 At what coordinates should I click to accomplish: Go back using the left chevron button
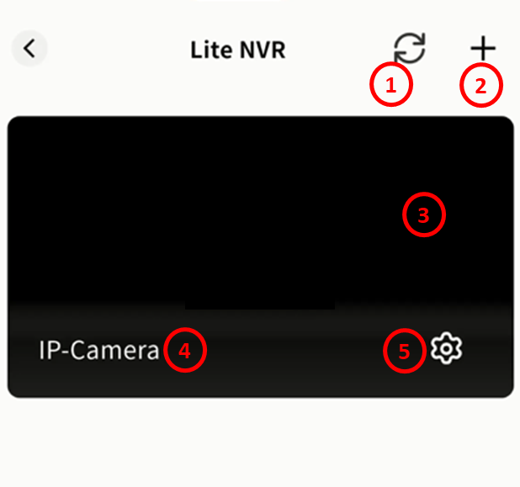click(29, 49)
